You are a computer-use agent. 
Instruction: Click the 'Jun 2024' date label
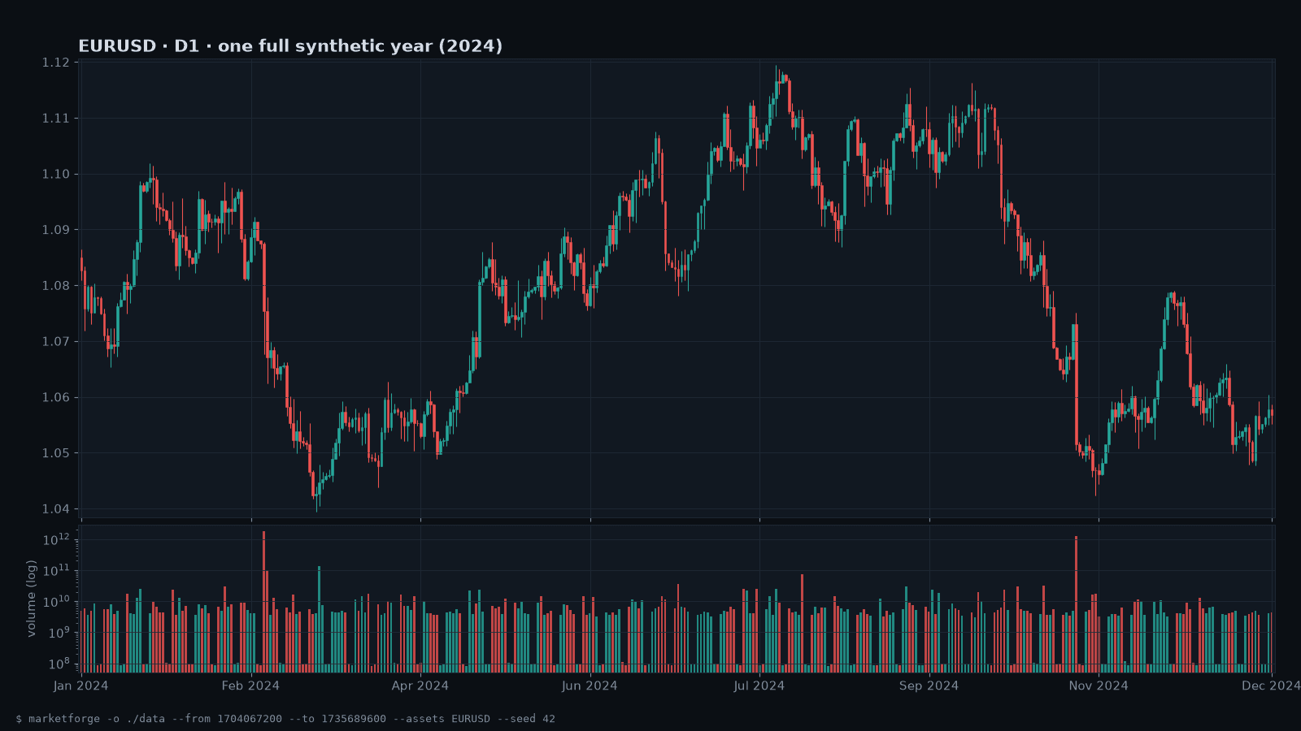(x=590, y=686)
